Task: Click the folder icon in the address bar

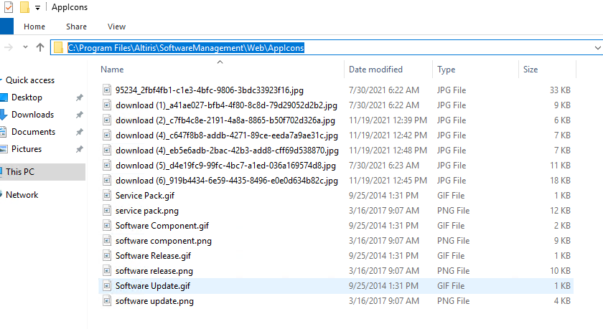Action: click(x=58, y=47)
